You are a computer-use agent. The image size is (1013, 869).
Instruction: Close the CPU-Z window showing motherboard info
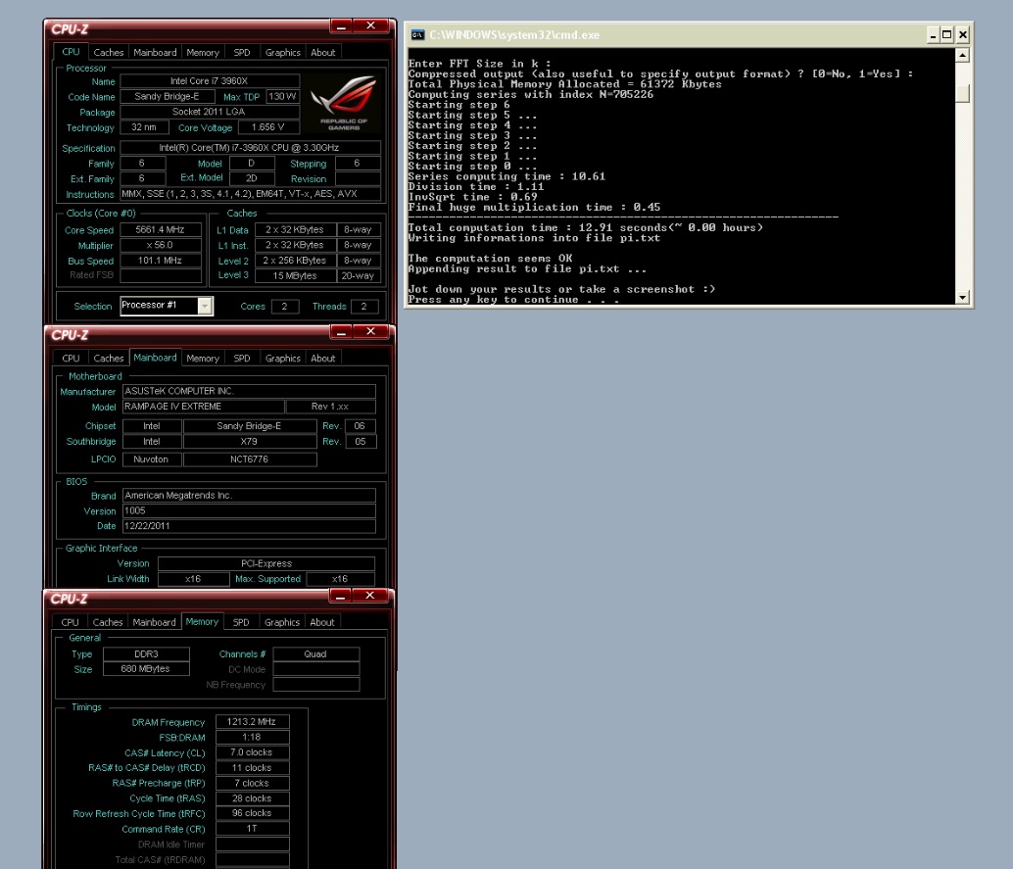[x=371, y=331]
